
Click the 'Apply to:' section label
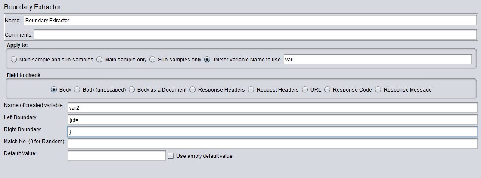point(17,45)
